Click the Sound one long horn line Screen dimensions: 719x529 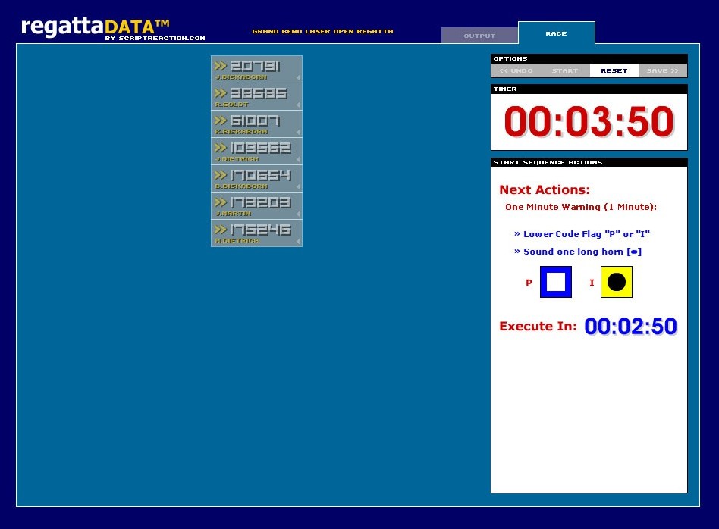point(578,252)
